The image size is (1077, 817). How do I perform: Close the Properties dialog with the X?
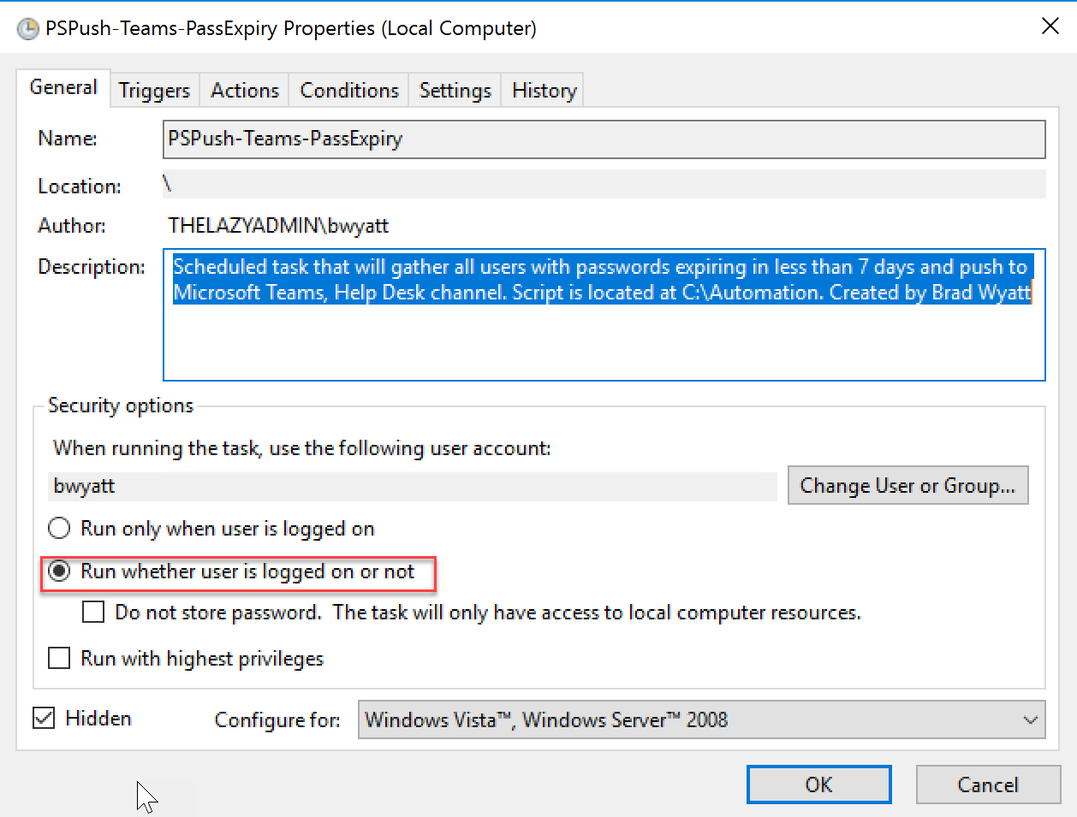click(x=1050, y=27)
